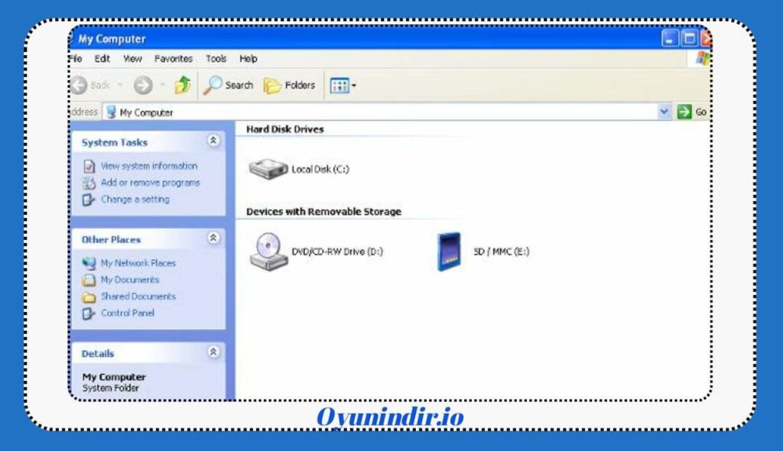Collapse the System Tasks panel
The width and height of the screenshot is (783, 451).
213,141
